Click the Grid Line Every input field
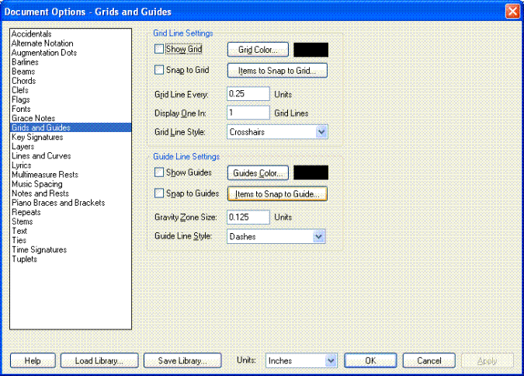This screenshot has width=524, height=376. [248, 93]
